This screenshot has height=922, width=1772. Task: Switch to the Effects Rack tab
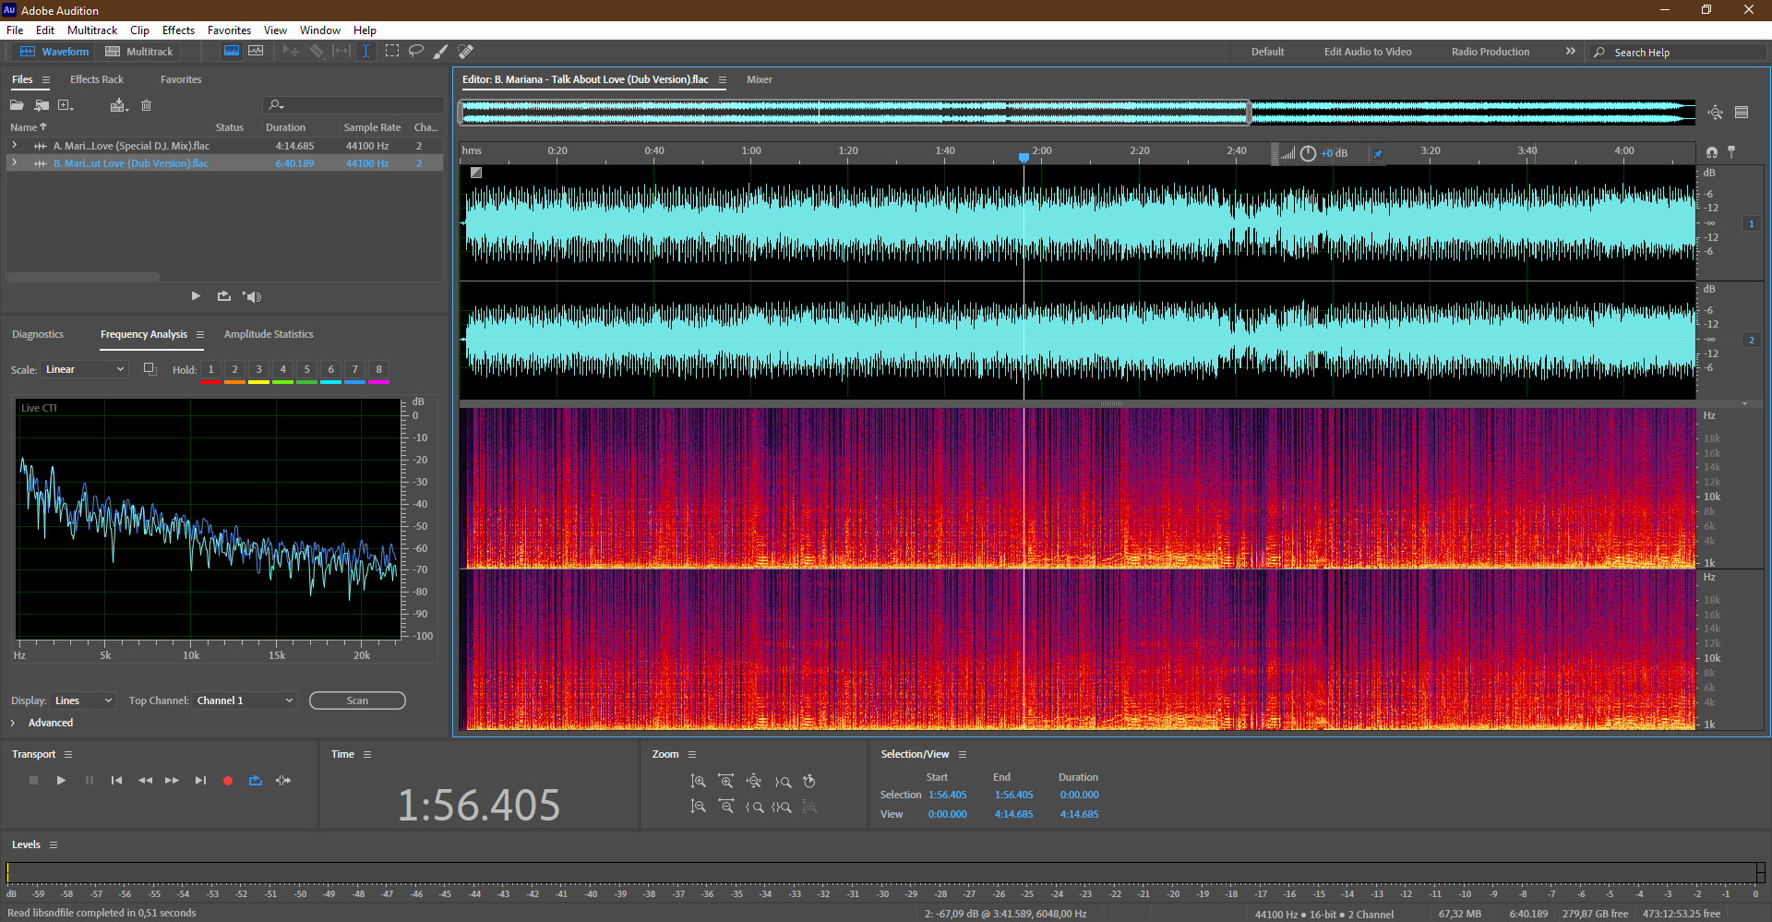click(97, 79)
